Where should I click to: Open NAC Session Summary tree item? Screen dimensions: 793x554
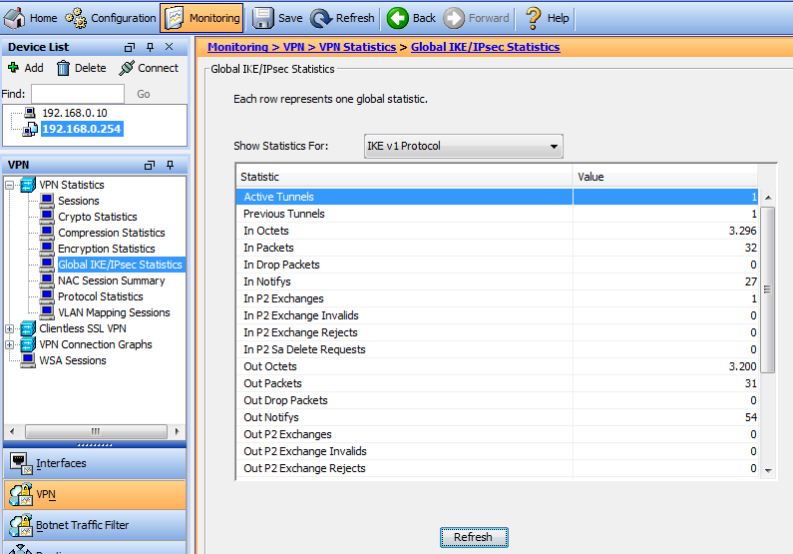coord(112,280)
